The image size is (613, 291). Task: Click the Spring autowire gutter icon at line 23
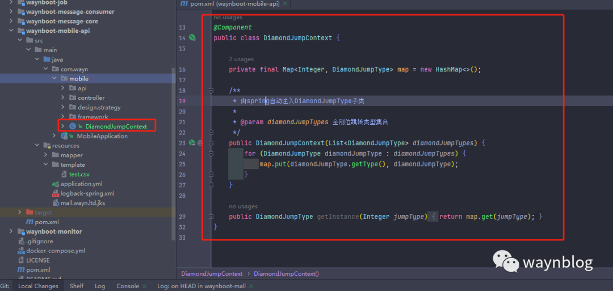[x=192, y=143]
